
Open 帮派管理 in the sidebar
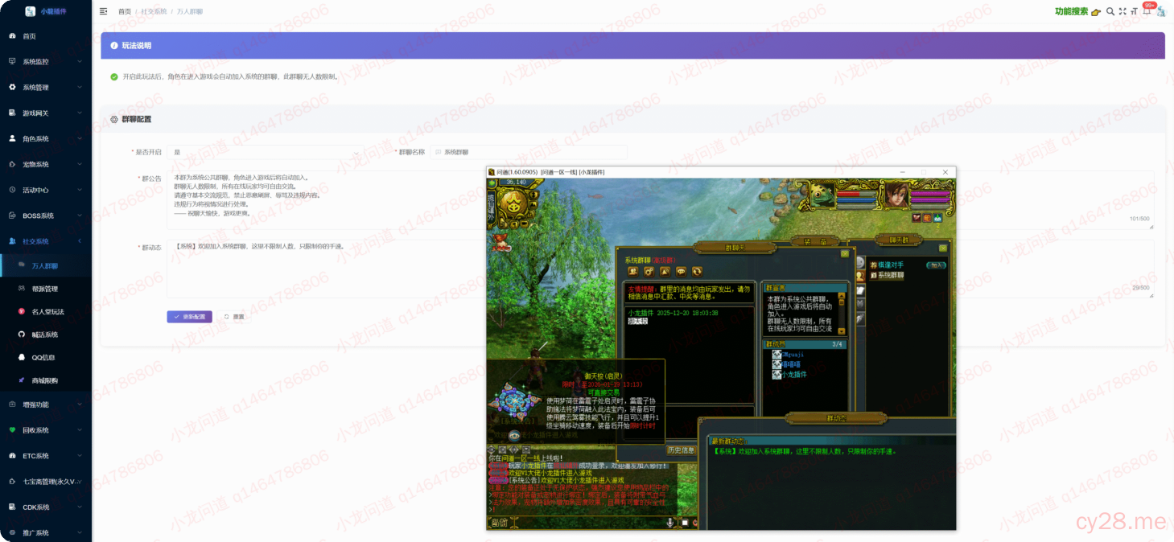coord(45,289)
